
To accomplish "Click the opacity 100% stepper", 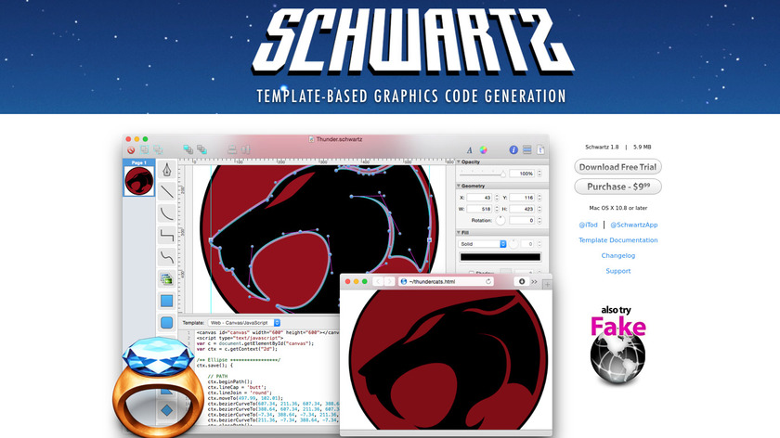I will click(x=539, y=174).
